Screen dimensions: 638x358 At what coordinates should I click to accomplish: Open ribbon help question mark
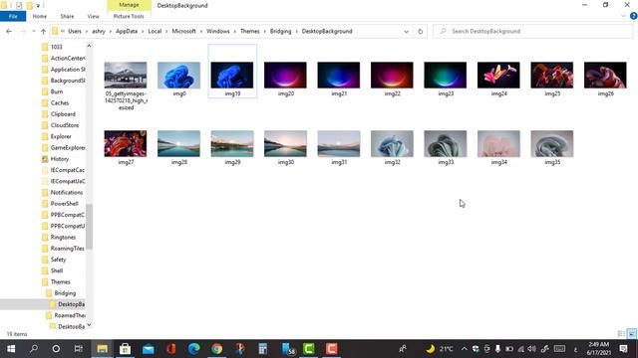tap(634, 16)
